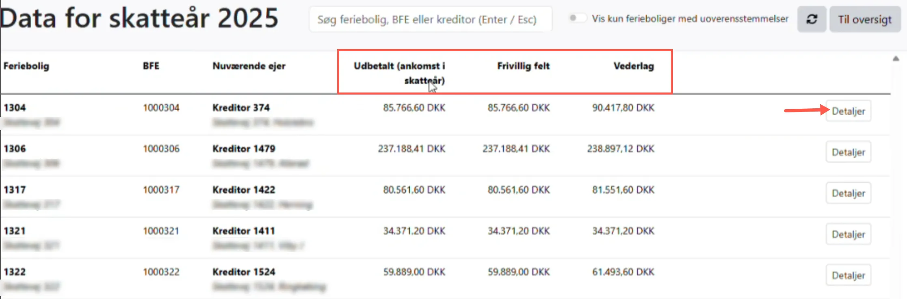Open details for feriebolig 1322

pos(848,275)
